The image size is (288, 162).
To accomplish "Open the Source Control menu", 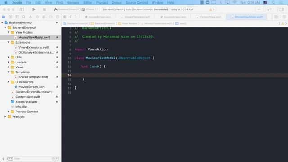I will click(137, 2).
